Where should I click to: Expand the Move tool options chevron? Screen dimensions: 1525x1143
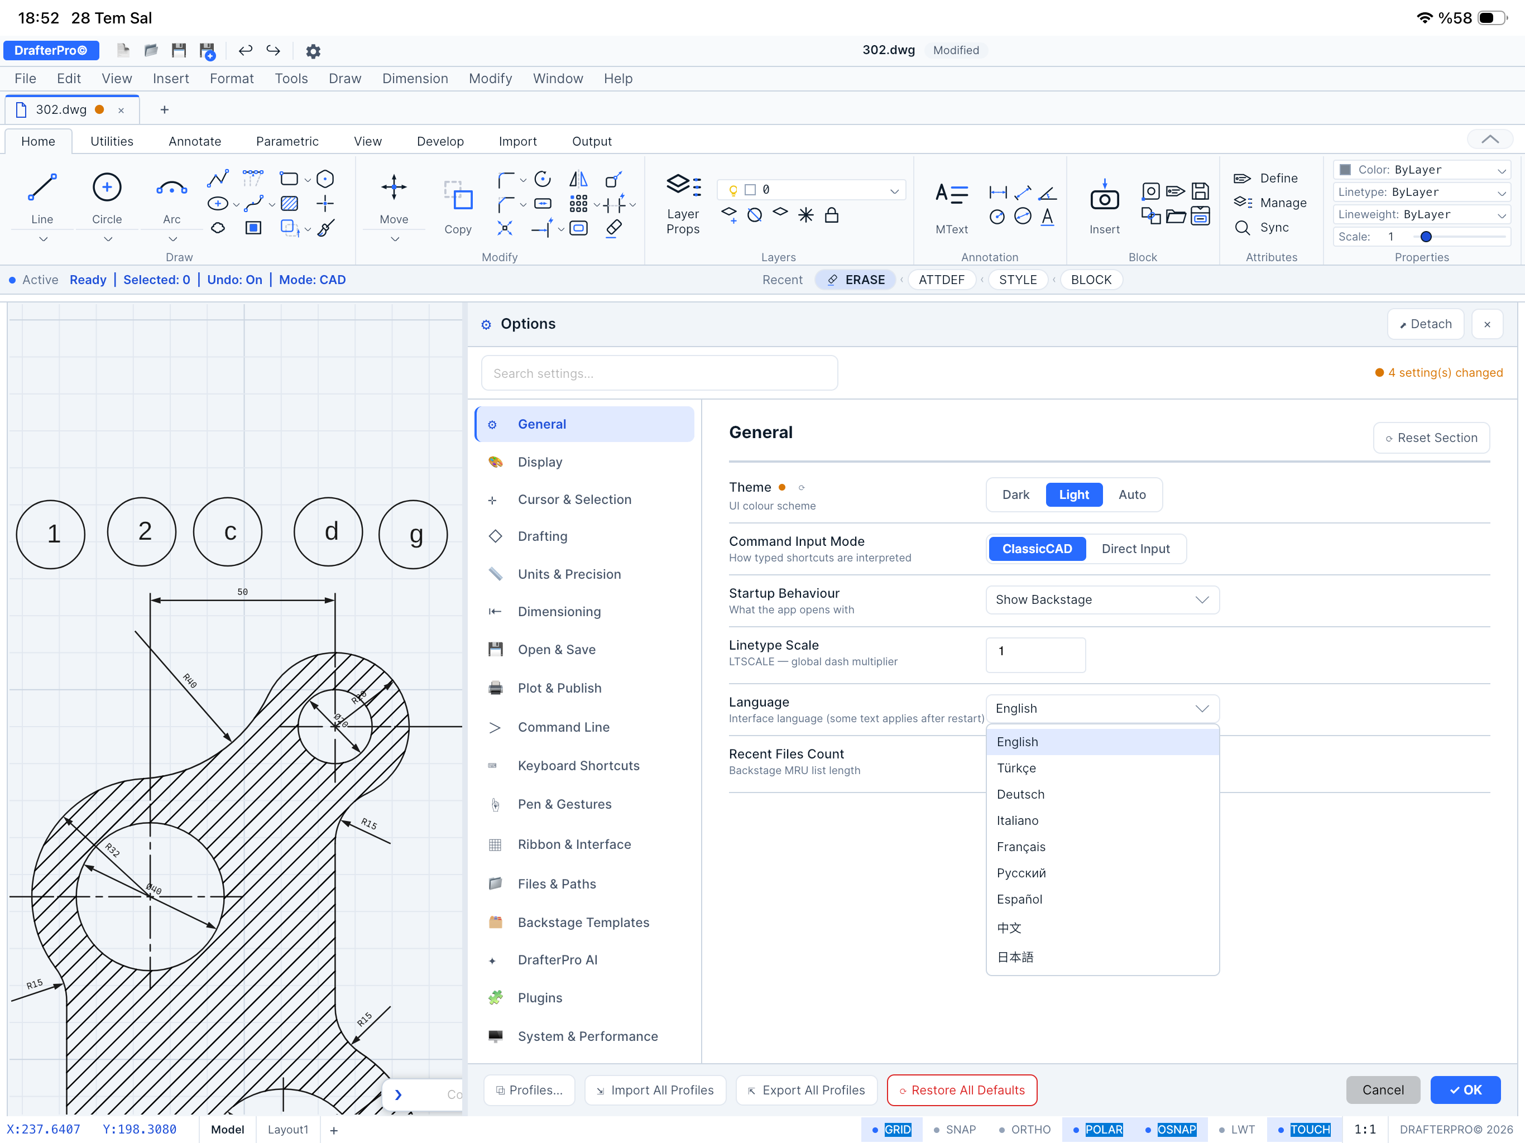pyautogui.click(x=394, y=239)
